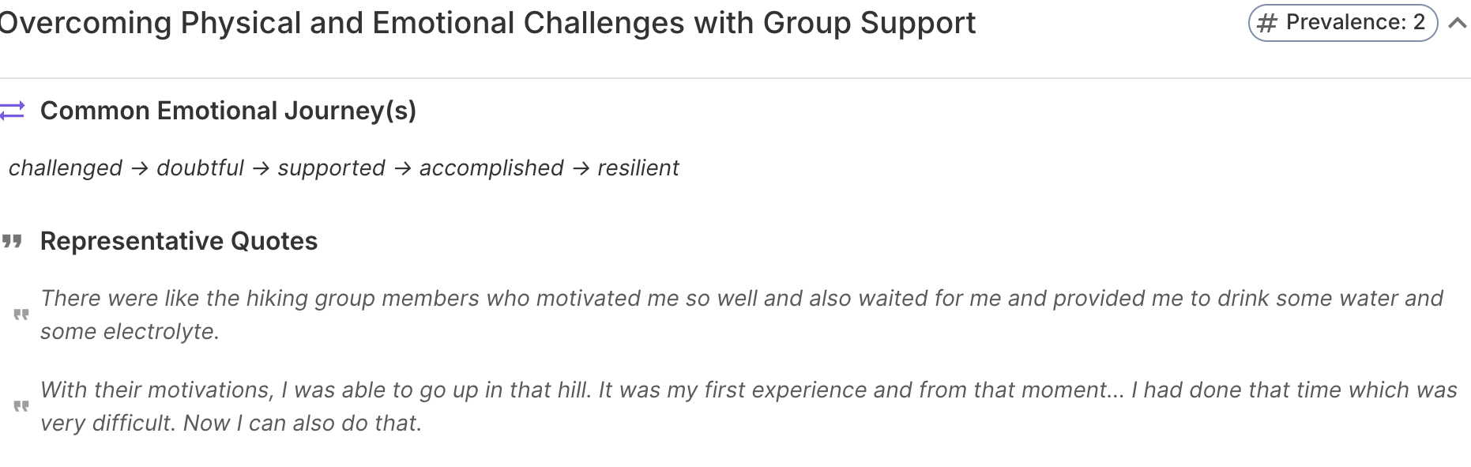Click the 'resilient' final emotion step
1471x467 pixels.
[638, 168]
